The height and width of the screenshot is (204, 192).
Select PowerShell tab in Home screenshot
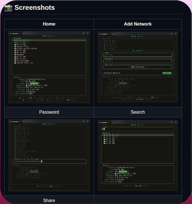pyautogui.click(x=15, y=34)
